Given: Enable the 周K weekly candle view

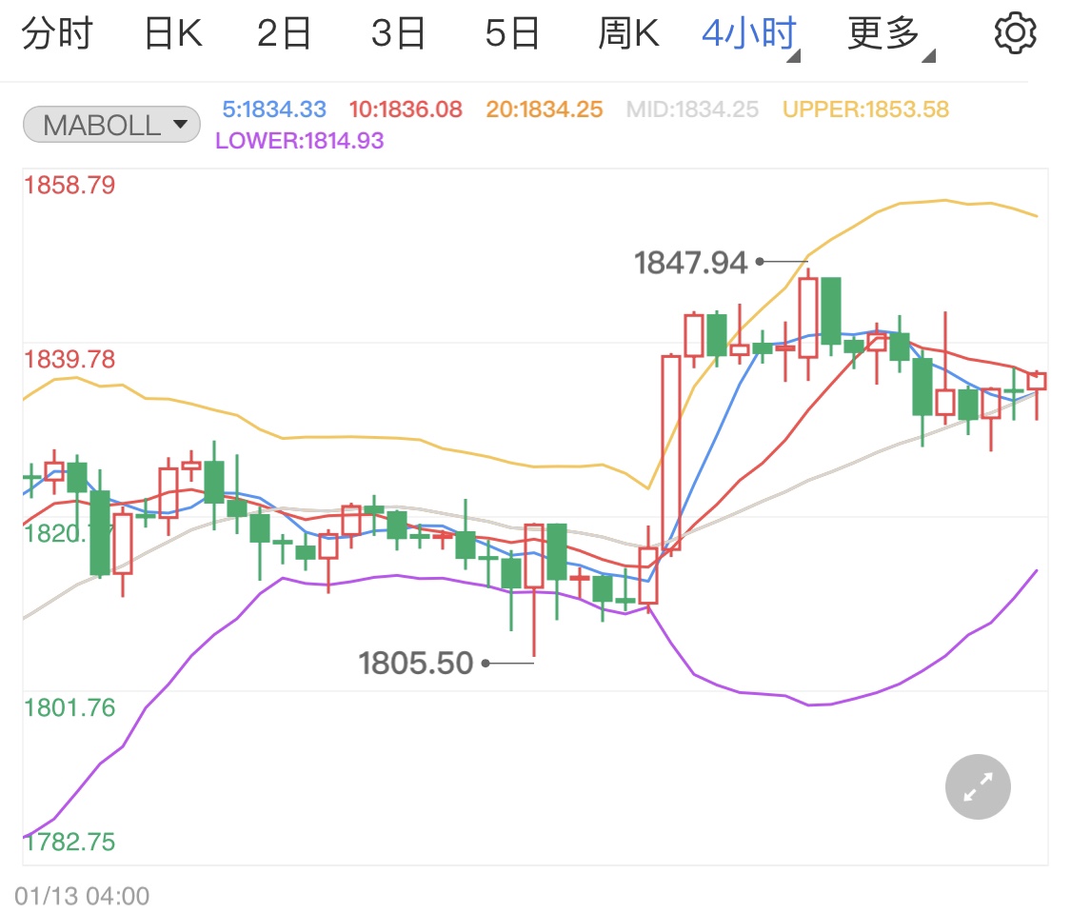Looking at the screenshot, I should [x=627, y=30].
